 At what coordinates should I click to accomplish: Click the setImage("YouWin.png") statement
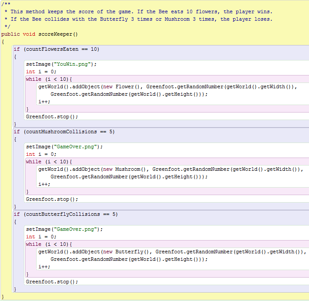(61, 64)
